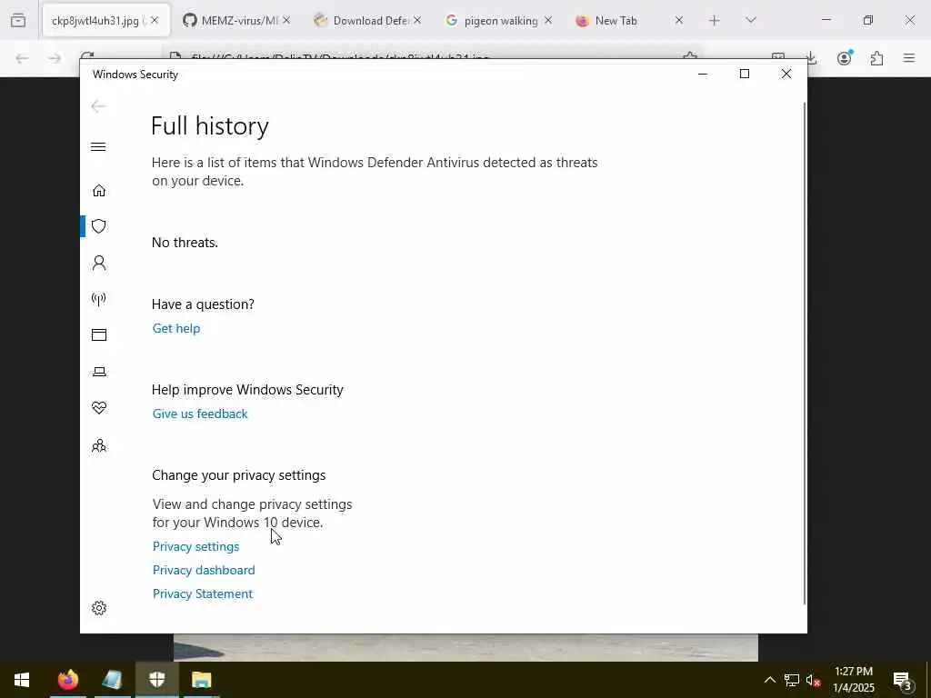Viewport: 931px width, 698px height.
Task: Open Firefox downloads arrow icon
Action: click(811, 58)
